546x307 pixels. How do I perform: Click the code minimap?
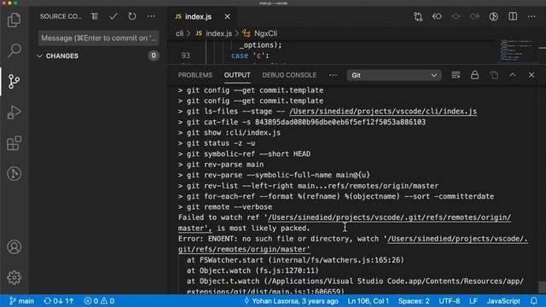pos(517,51)
